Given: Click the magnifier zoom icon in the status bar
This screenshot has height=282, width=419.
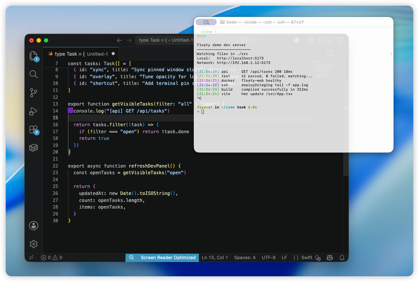Looking at the screenshot, I should tap(132, 258).
